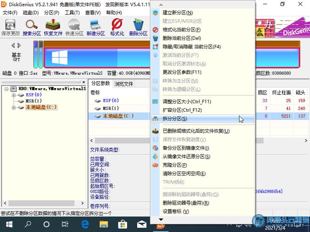The image size is (310, 232).
Task: Click the 快速分区 toolbar icon
Action: click(x=74, y=27)
